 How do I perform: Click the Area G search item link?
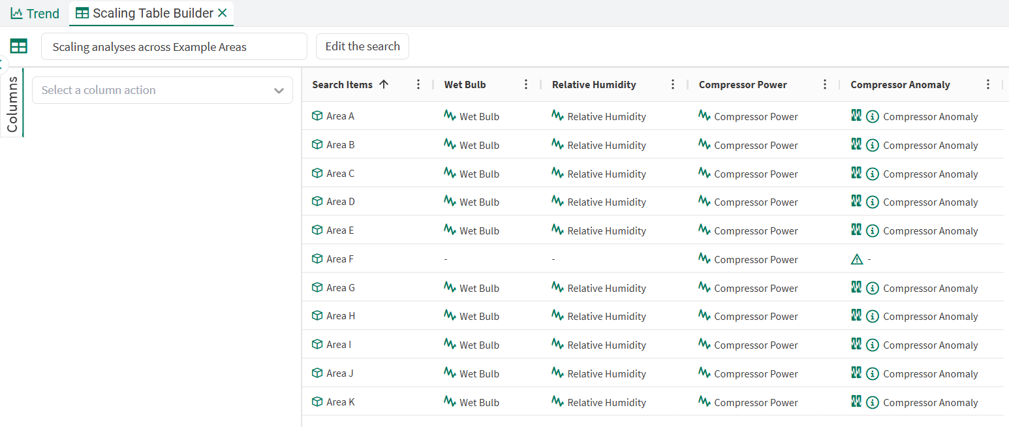(341, 288)
